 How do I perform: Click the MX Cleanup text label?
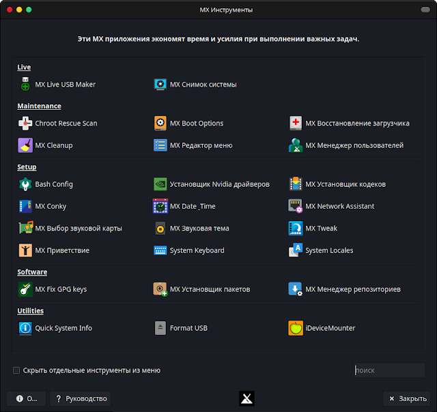pyautogui.click(x=54, y=145)
